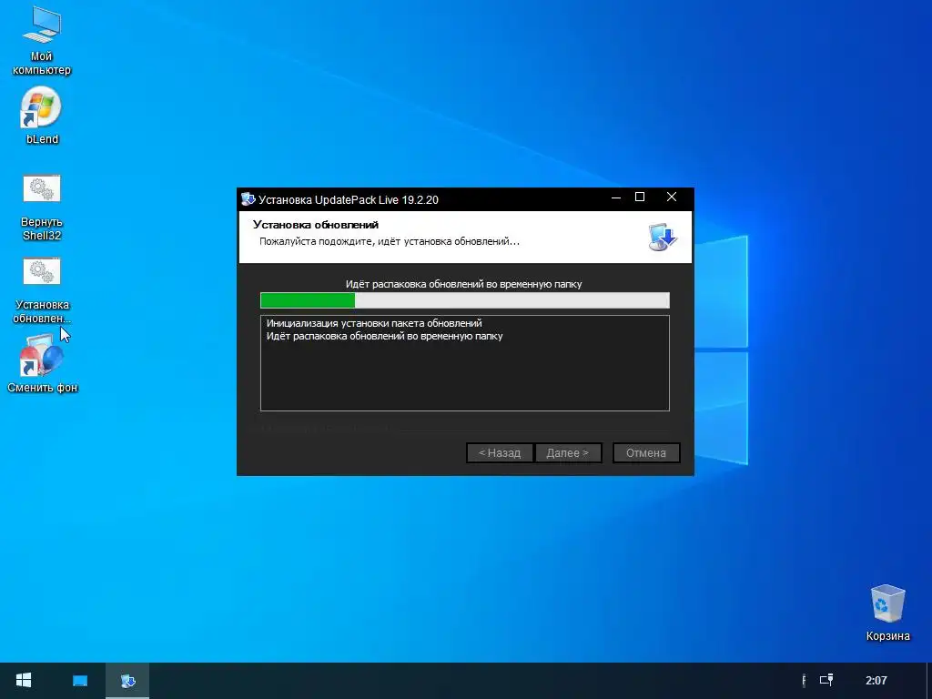Click the disabled Далее > button
Screen dimensions: 932x699
(568, 453)
